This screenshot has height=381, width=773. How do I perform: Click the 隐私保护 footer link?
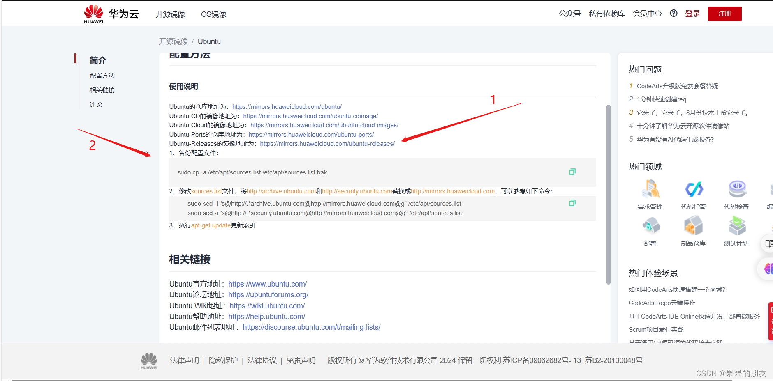(x=223, y=360)
